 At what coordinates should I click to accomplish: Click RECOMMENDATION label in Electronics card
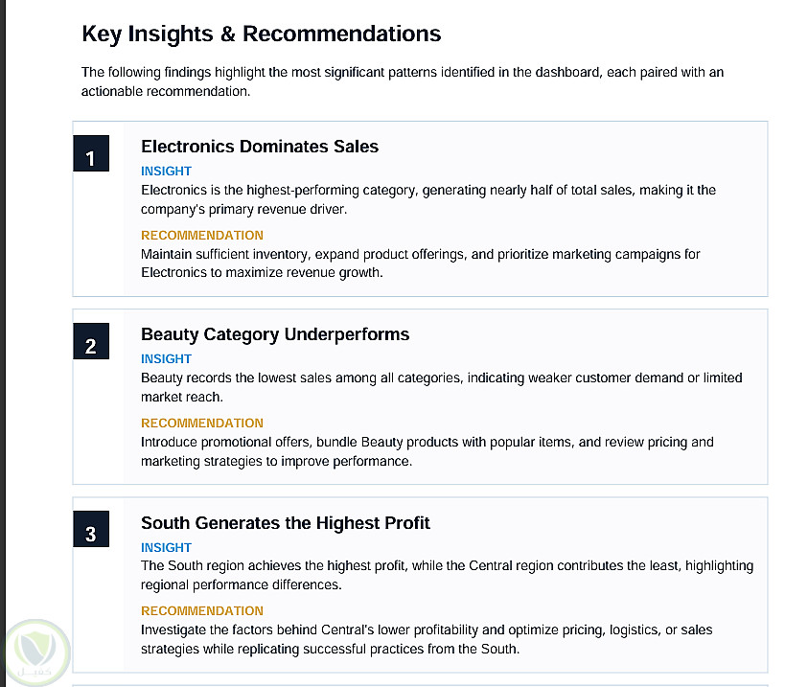tap(201, 235)
